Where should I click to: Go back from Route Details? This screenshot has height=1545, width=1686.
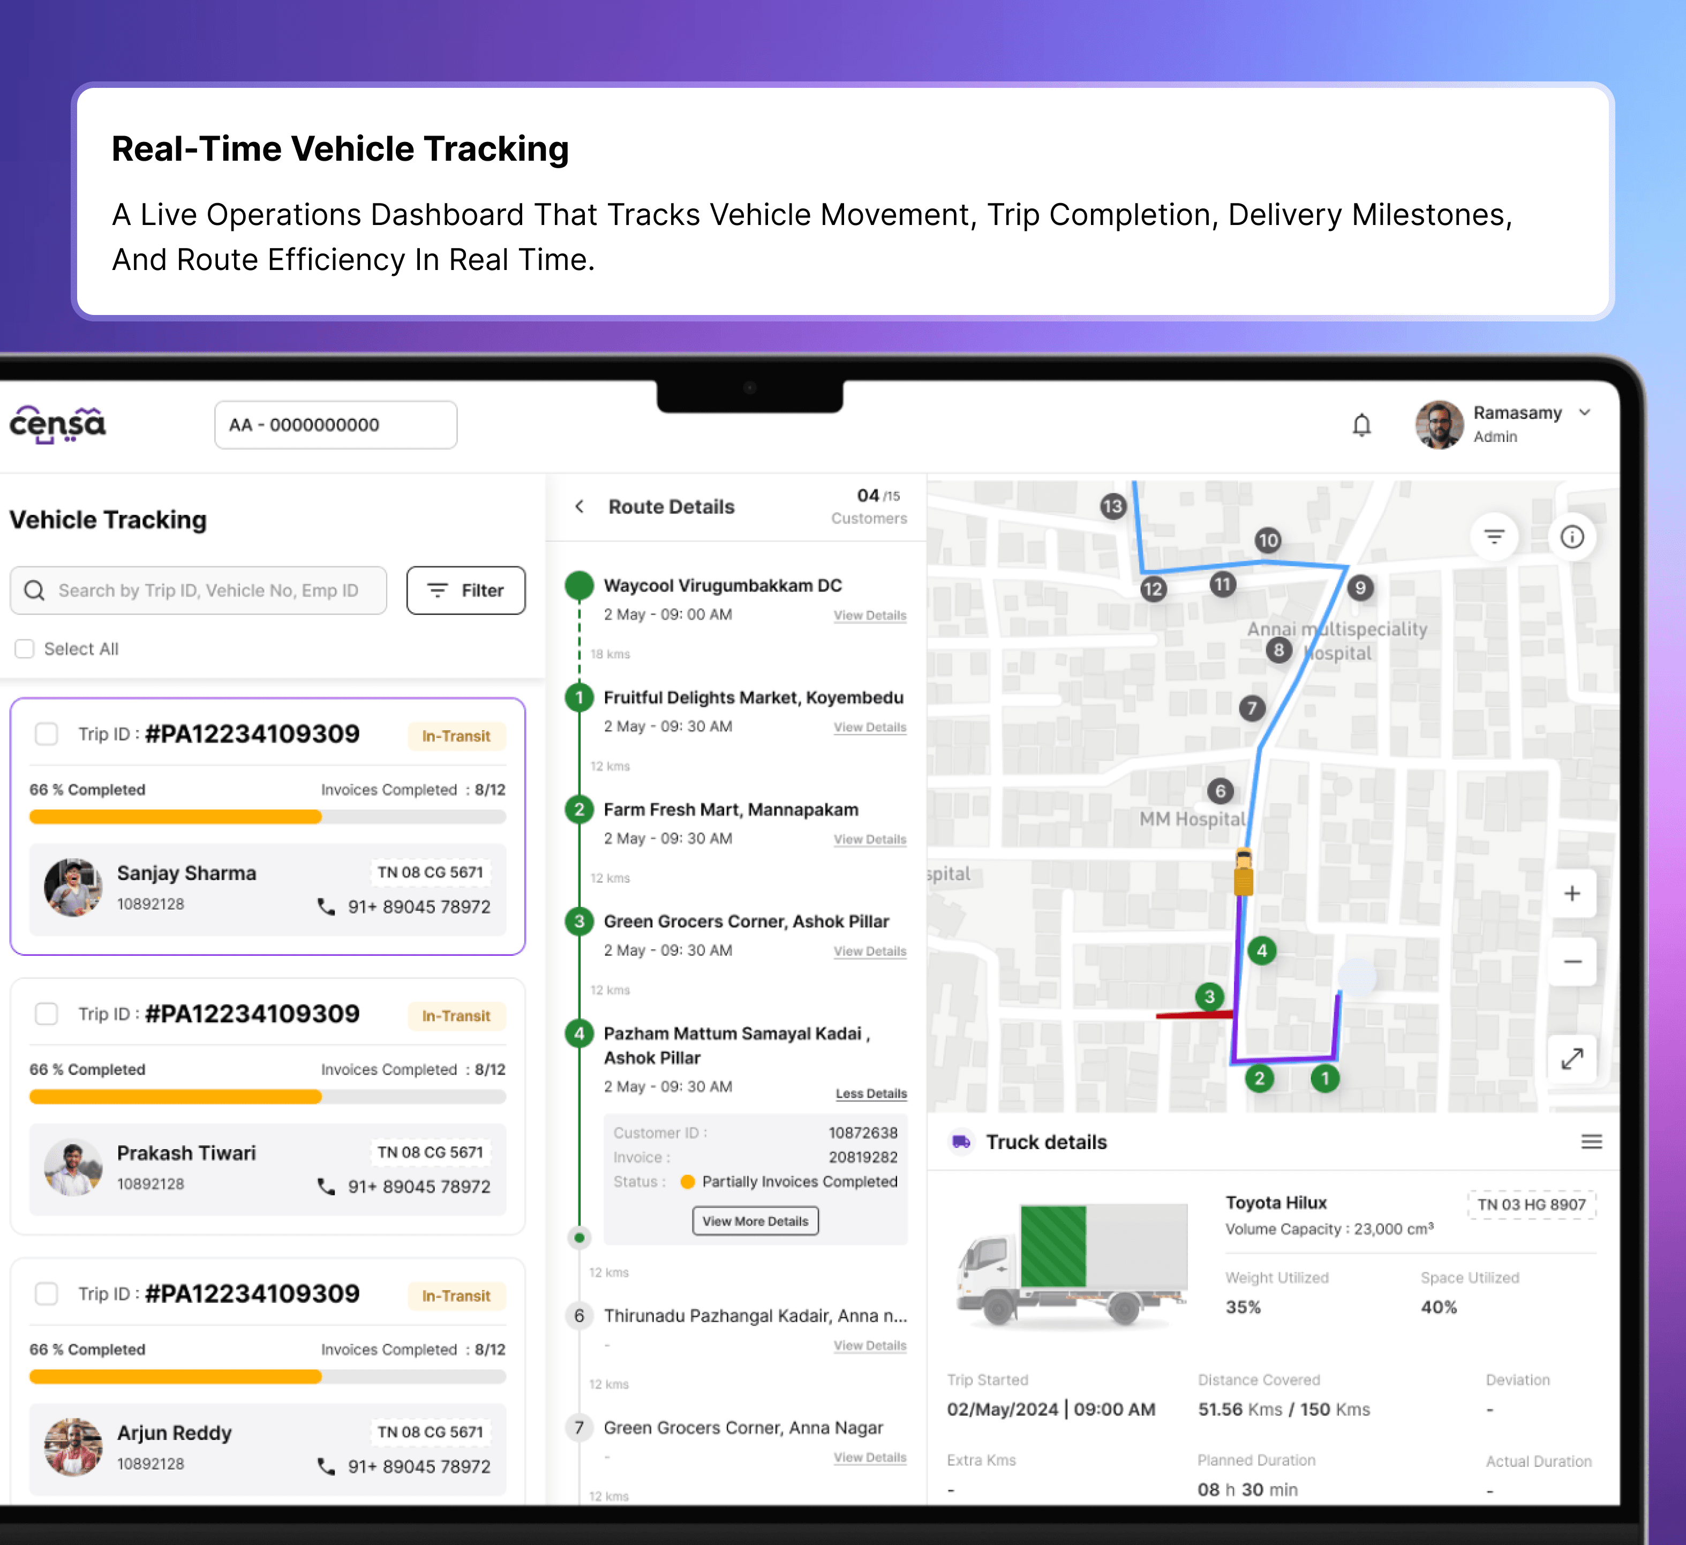[579, 507]
